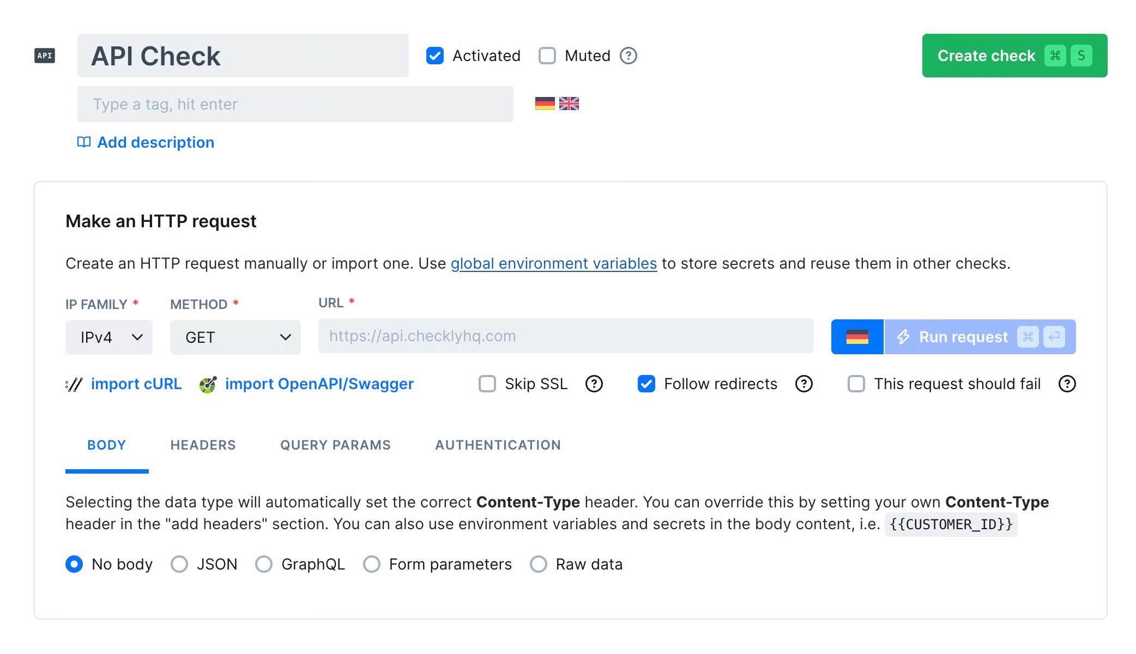Expand the GET method dropdown
Image resolution: width=1136 pixels, height=654 pixels.
point(235,337)
